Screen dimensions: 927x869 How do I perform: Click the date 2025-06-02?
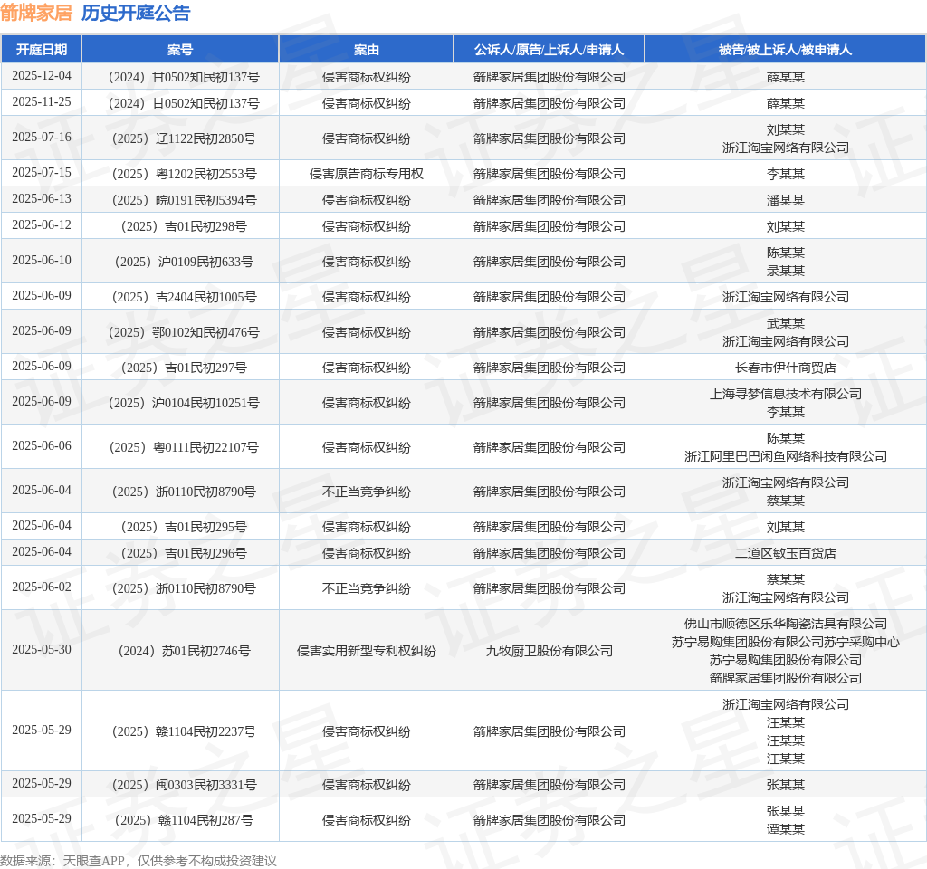42,587
